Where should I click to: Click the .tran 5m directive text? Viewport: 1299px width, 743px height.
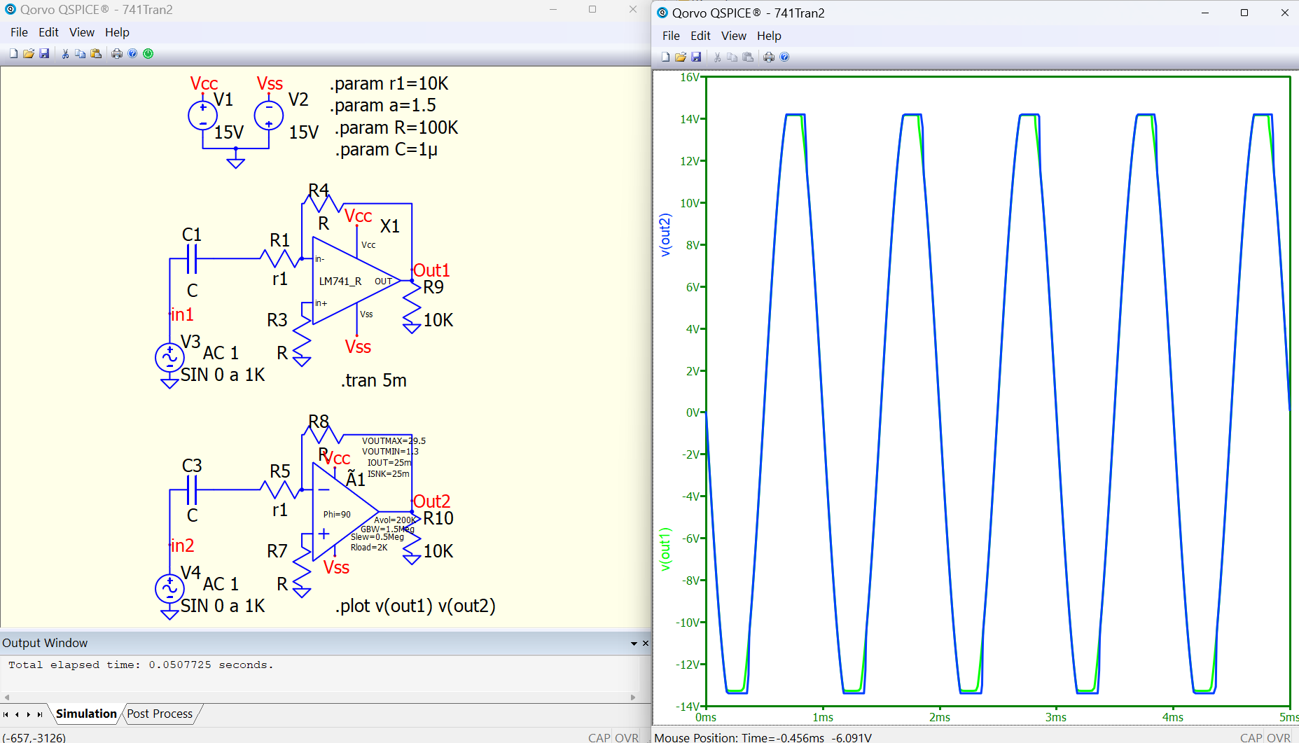click(x=374, y=380)
